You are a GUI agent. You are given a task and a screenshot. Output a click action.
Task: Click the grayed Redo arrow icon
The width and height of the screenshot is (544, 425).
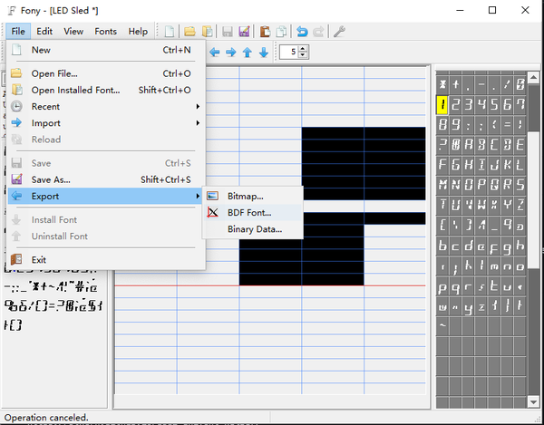318,32
